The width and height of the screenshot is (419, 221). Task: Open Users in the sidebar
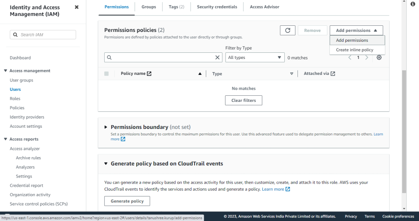point(15,89)
